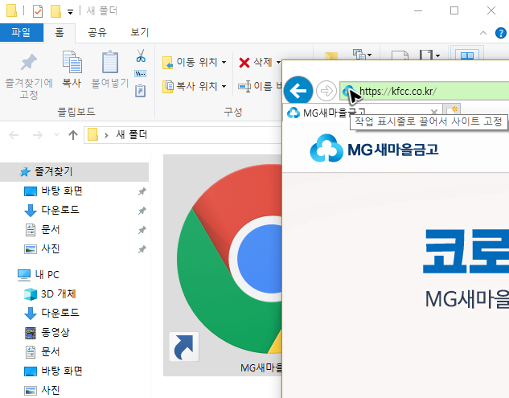
Task: Click the pin icon next to Quick access 바탕 화면
Action: click(142, 191)
